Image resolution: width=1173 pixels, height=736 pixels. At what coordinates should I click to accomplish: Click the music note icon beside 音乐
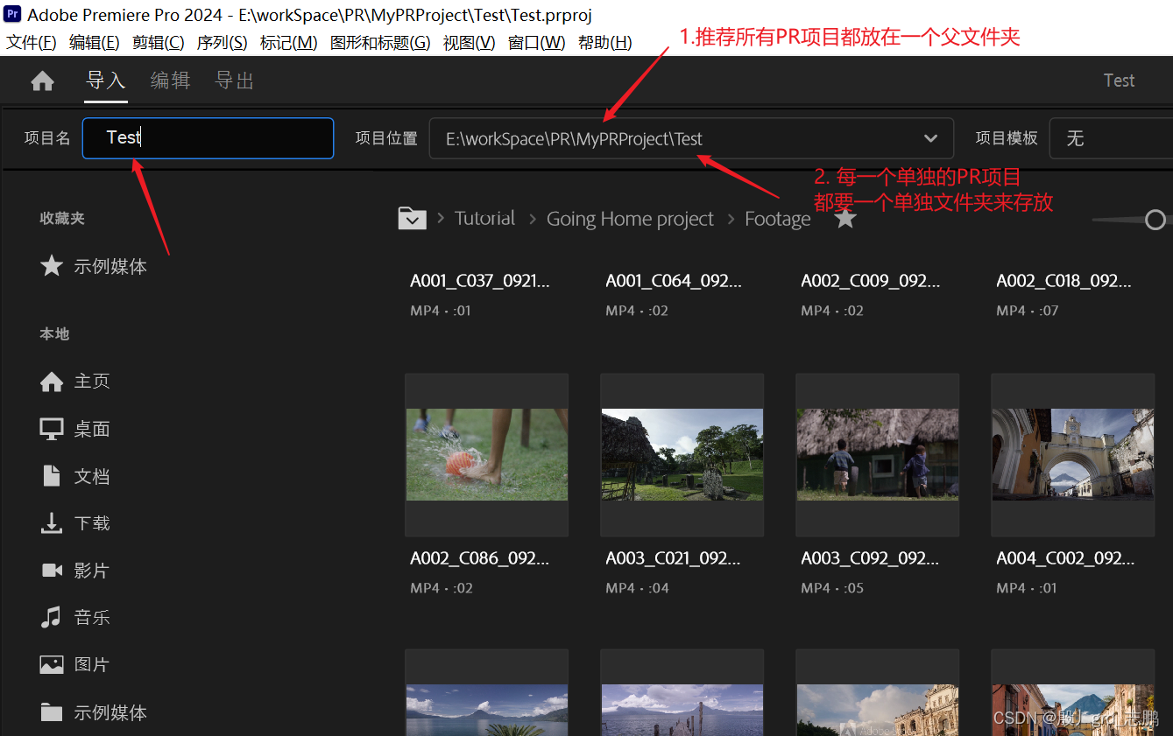tap(52, 617)
